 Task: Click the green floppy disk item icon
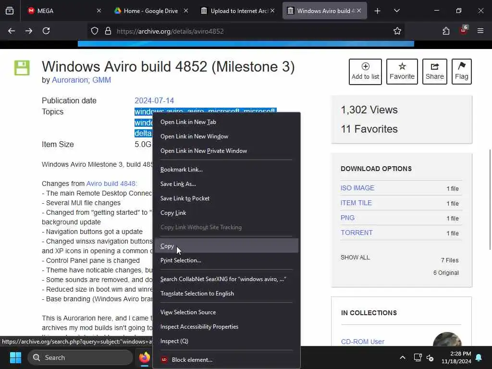pos(22,68)
